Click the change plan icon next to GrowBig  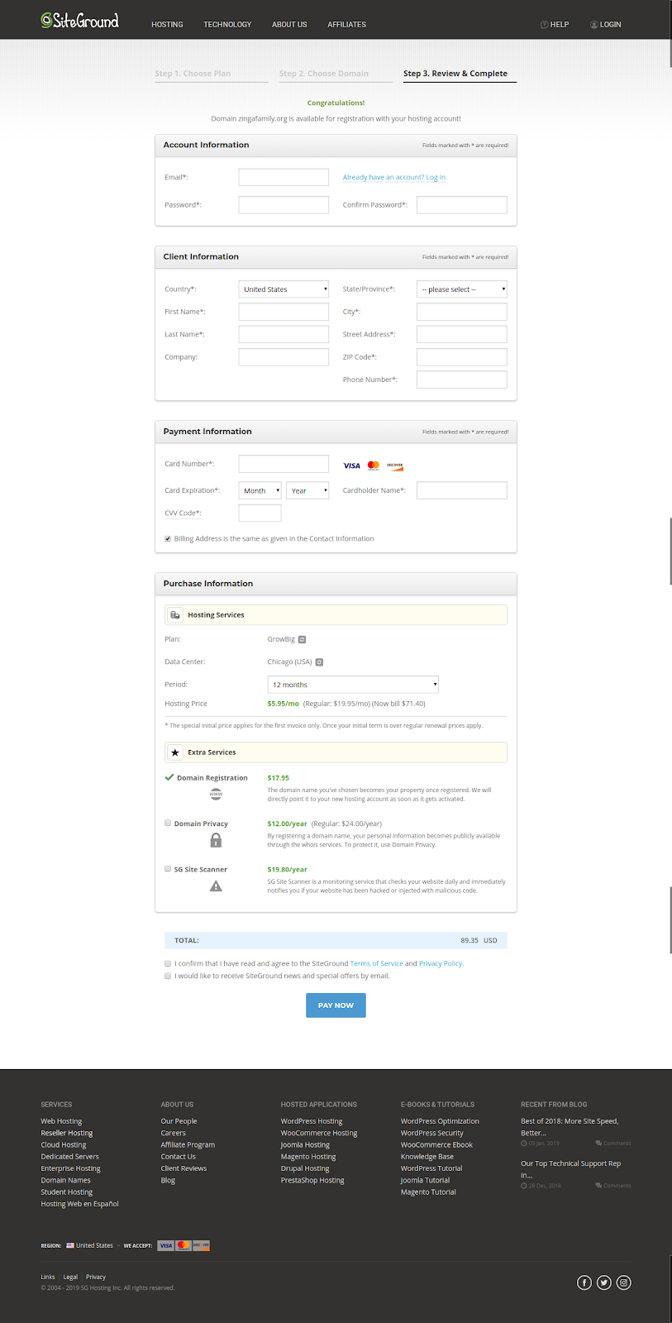(x=303, y=639)
